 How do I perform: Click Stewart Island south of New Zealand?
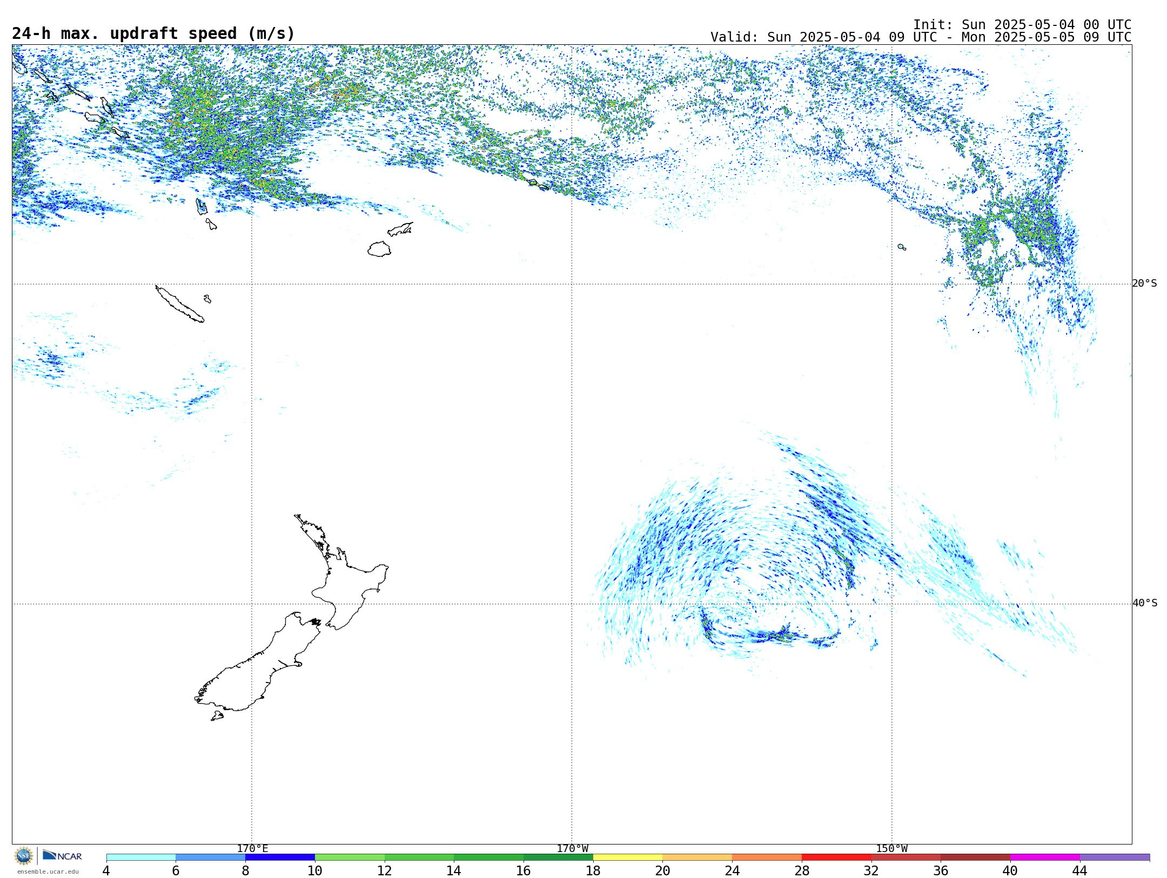[x=217, y=716]
